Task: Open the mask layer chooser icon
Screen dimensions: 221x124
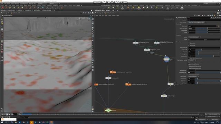Action: click(219, 26)
